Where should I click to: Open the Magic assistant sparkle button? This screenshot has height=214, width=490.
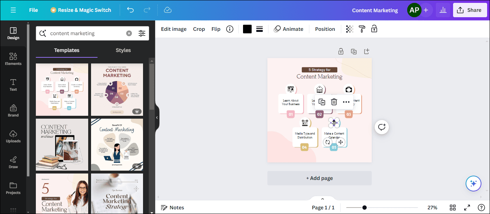(473, 184)
